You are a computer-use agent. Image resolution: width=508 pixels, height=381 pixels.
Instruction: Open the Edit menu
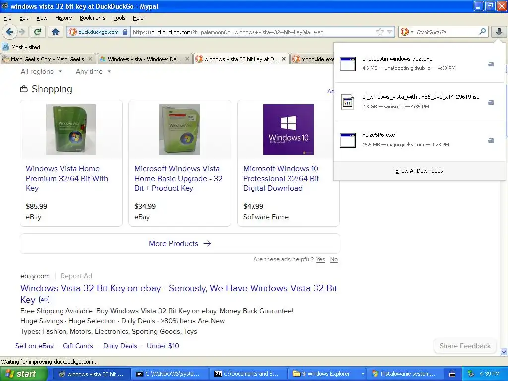[x=24, y=18]
